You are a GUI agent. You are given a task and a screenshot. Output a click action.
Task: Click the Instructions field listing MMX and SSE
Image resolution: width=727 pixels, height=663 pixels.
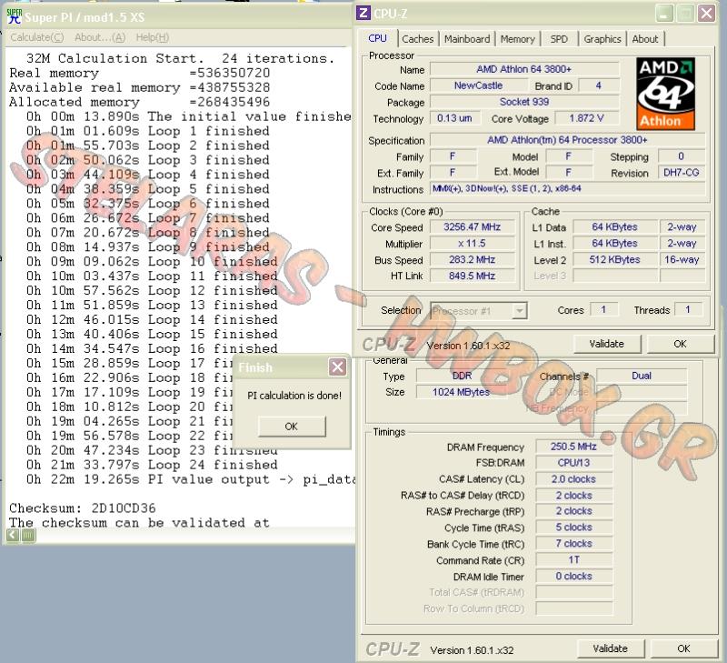point(567,188)
